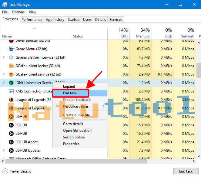Screen dimensions: 201x178
Task: Switch to the Startup tab
Action: 74,20
